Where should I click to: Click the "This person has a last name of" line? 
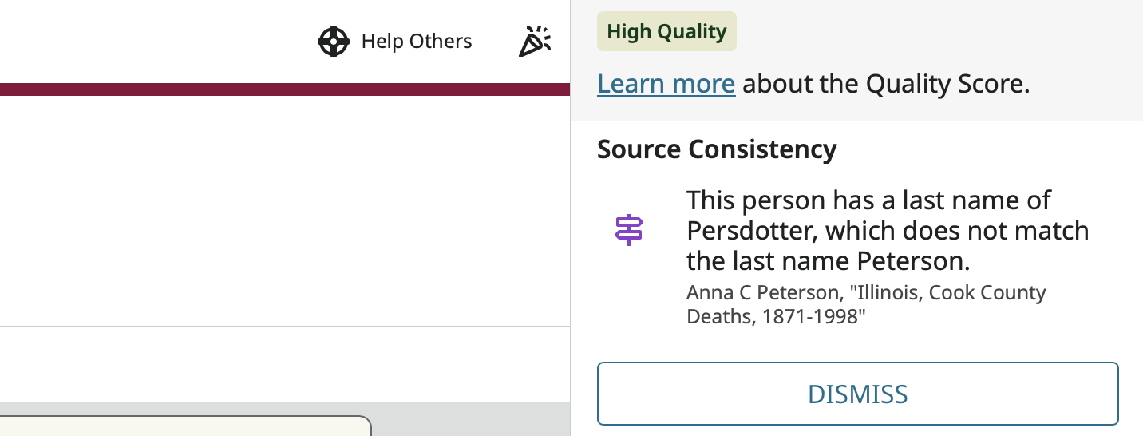[868, 200]
